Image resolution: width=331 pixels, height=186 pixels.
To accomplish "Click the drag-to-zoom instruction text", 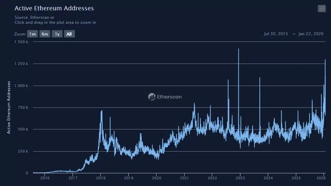I will coord(55,22).
